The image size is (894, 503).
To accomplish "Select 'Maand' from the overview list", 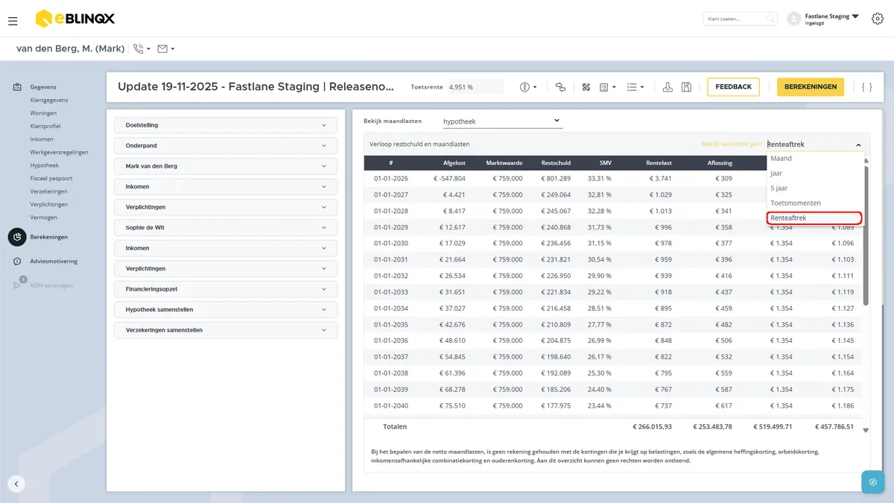I will point(816,159).
